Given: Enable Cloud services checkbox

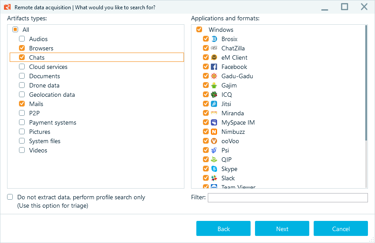Looking at the screenshot, I should click(x=22, y=67).
